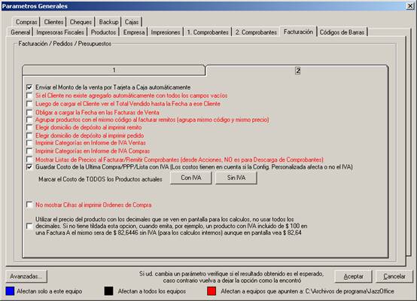Check 'Obligar a cargar la Fecha en las Facturas'
Viewport: 417px width, 301px height.
pyautogui.click(x=29, y=112)
